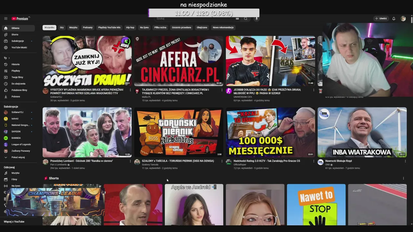The height and width of the screenshot is (232, 413).
Task: Open more options for Vysotzky video
Action: (x=130, y=90)
